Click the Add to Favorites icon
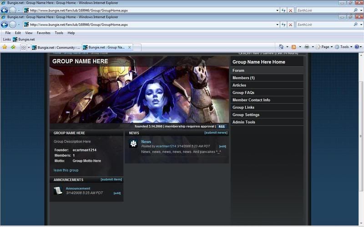Screen dimensions: 364x227 pos(13,47)
